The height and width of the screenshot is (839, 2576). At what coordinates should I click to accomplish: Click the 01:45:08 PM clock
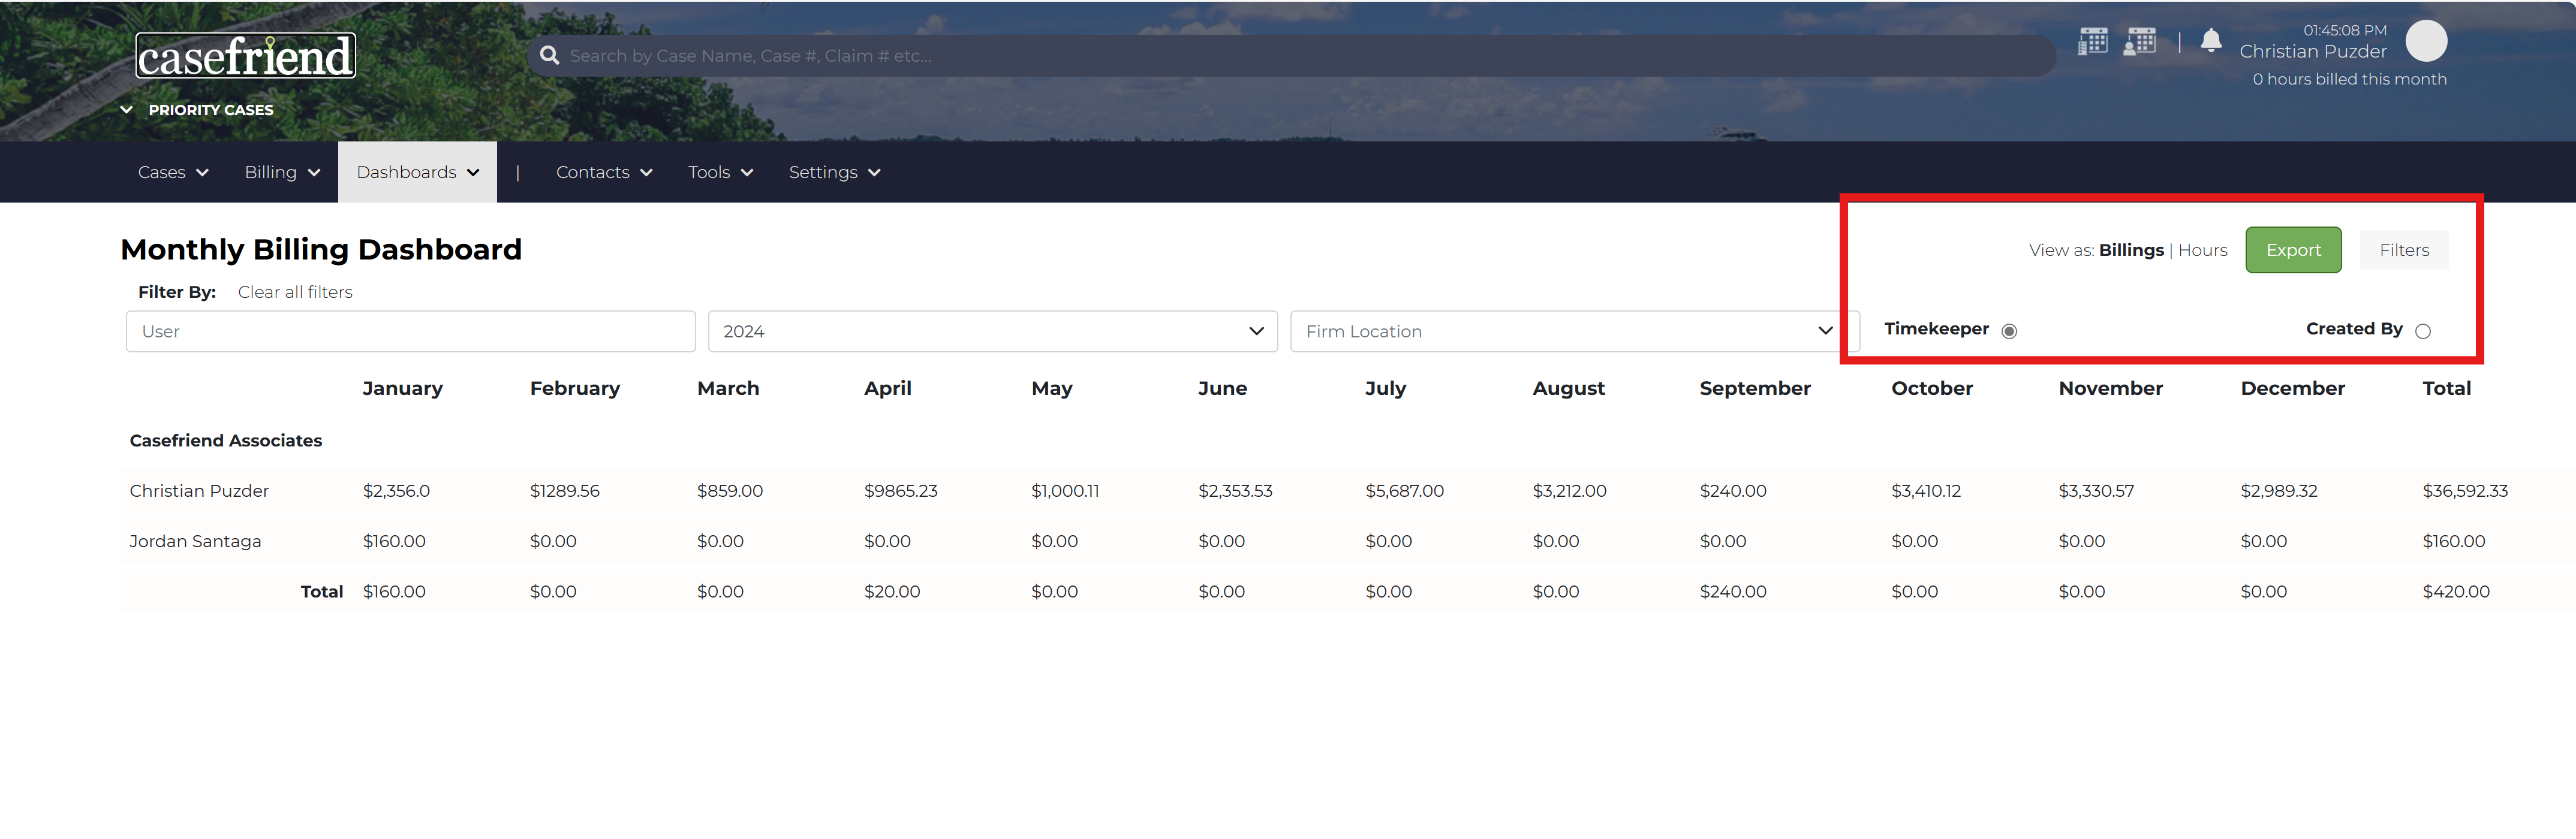tap(2344, 30)
